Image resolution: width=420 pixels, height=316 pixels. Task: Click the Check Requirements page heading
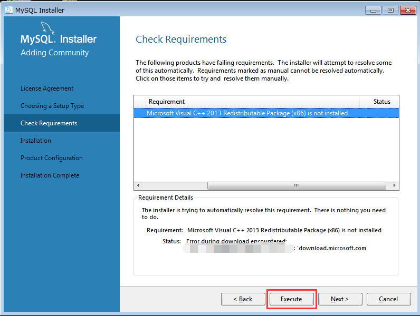(x=181, y=39)
